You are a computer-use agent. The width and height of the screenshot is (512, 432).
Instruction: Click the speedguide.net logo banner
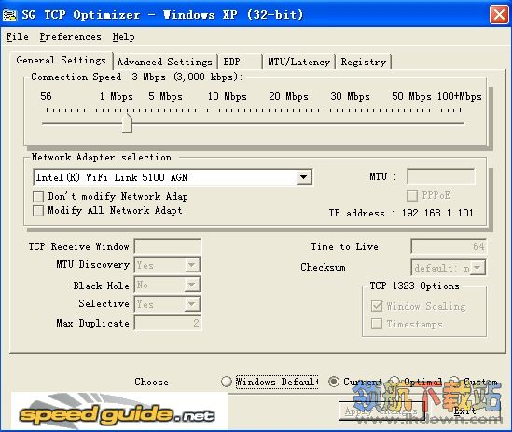coord(119,411)
